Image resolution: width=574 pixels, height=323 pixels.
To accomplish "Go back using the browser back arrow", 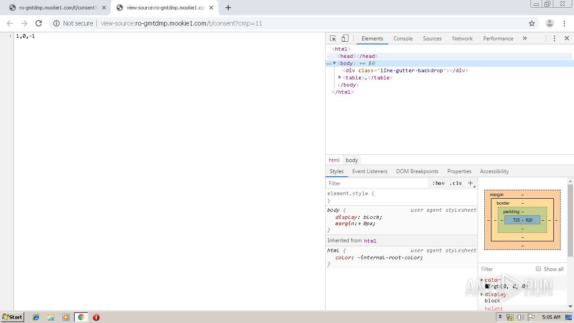I will (x=10, y=23).
